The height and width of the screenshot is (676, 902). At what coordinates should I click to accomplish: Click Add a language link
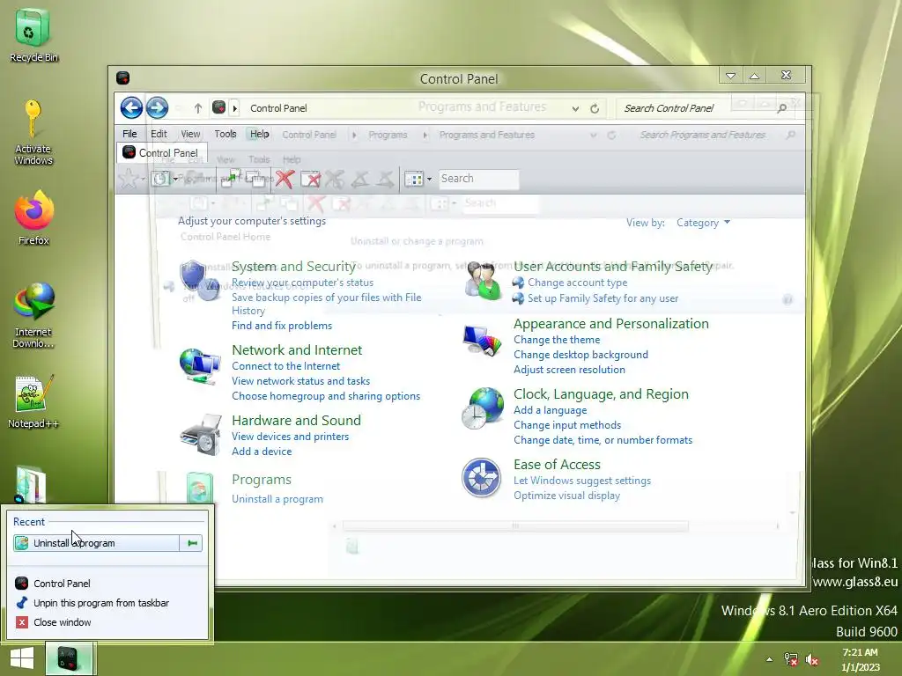click(551, 410)
